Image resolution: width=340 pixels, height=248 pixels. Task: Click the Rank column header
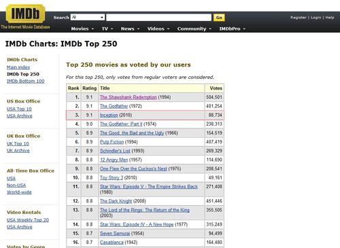pyautogui.click(x=73, y=88)
